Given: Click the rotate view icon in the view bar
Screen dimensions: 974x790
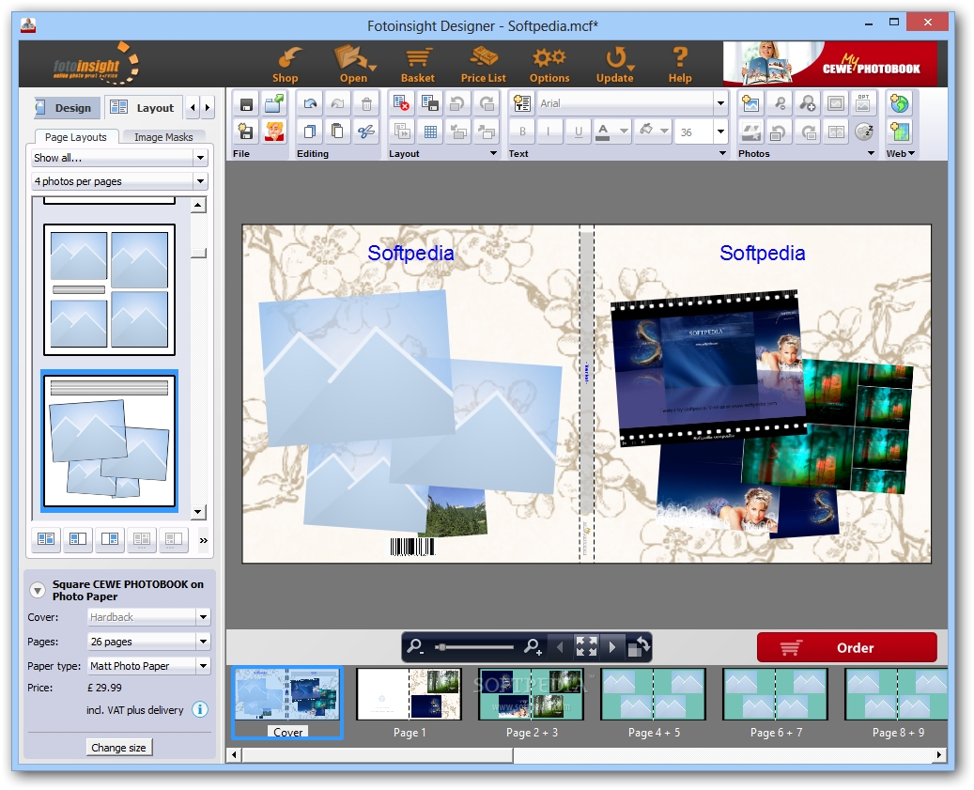Looking at the screenshot, I should pos(639,646).
